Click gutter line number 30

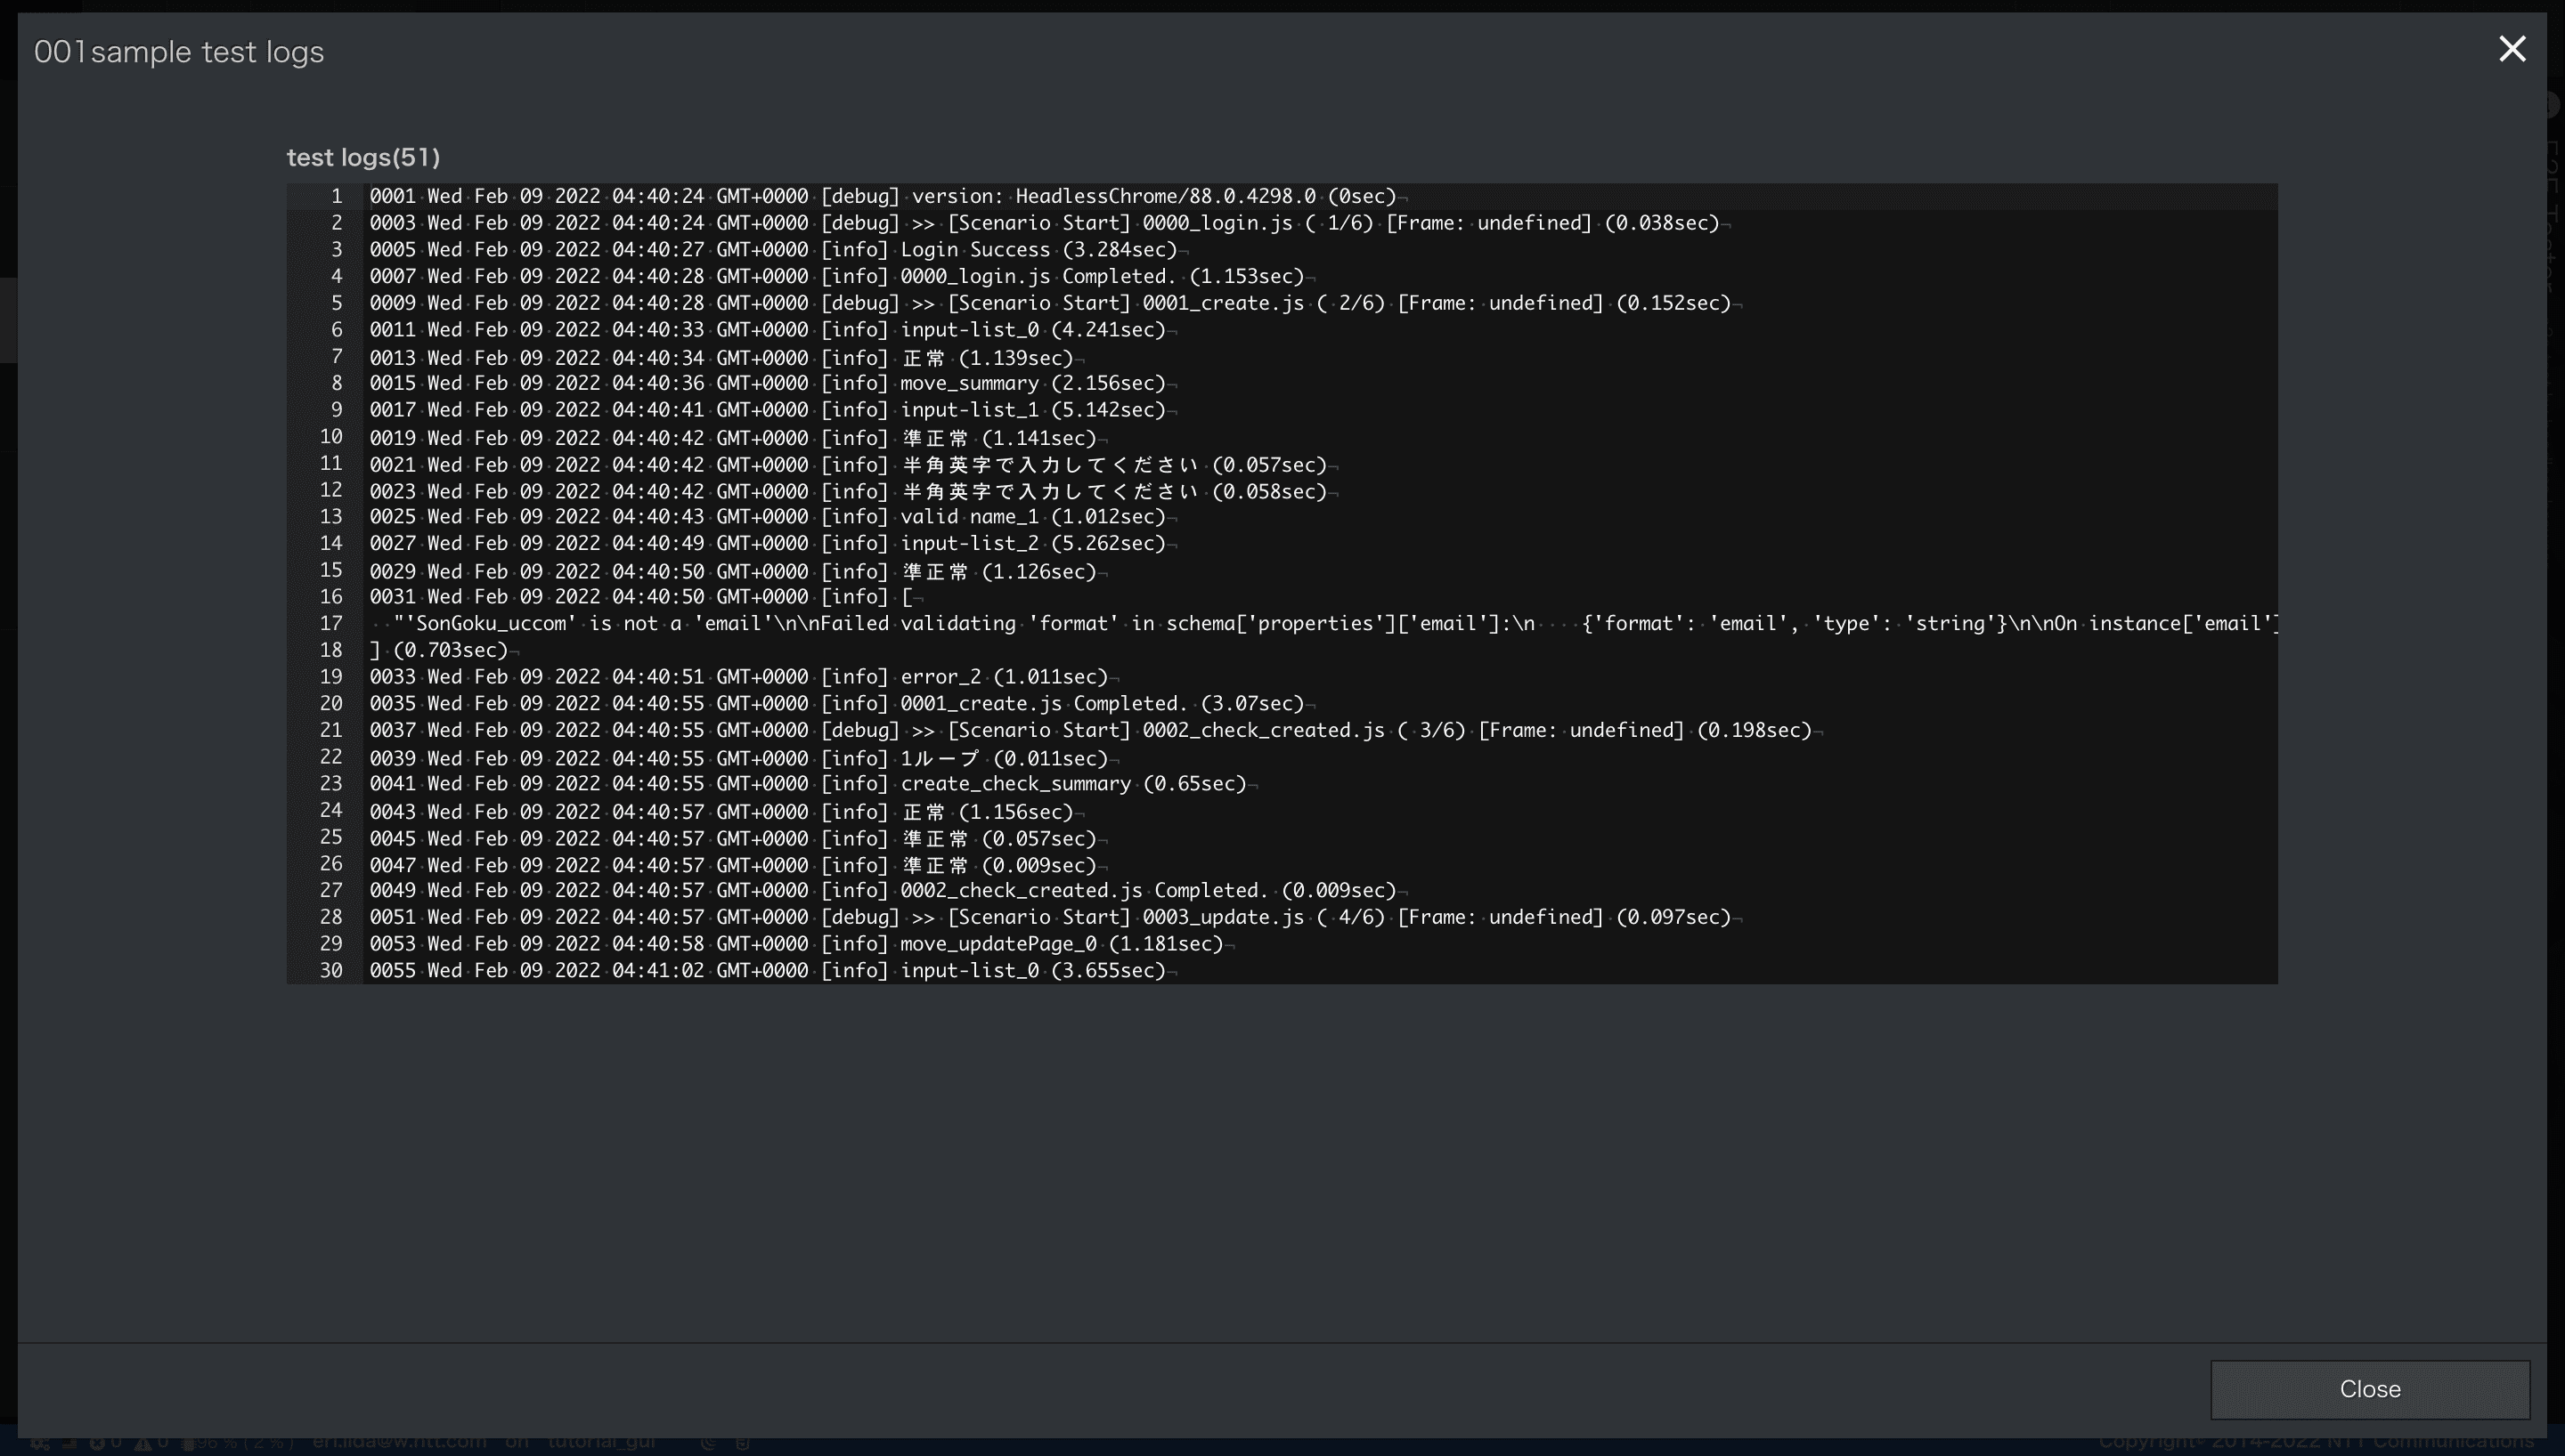pos(331,971)
